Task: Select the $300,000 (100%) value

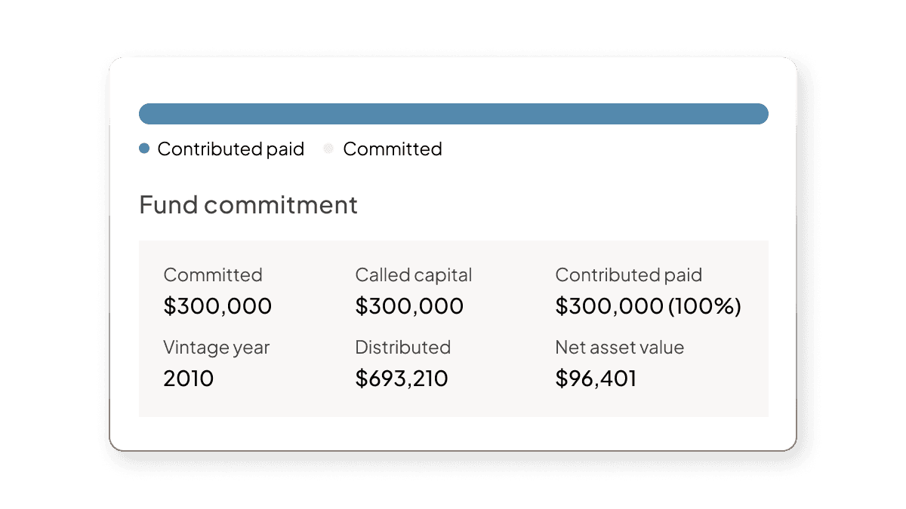Action: [649, 306]
